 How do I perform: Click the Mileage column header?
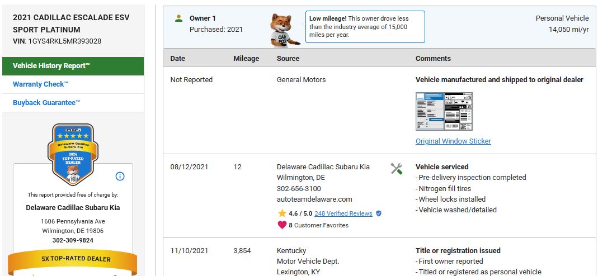point(246,58)
